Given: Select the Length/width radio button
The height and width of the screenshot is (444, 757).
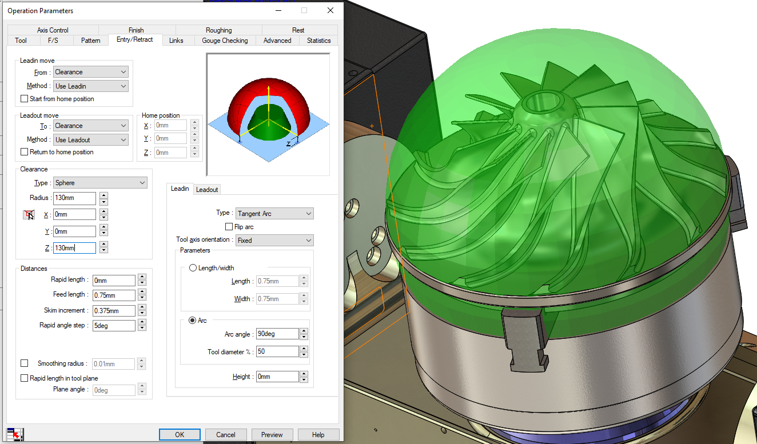Looking at the screenshot, I should coord(192,267).
